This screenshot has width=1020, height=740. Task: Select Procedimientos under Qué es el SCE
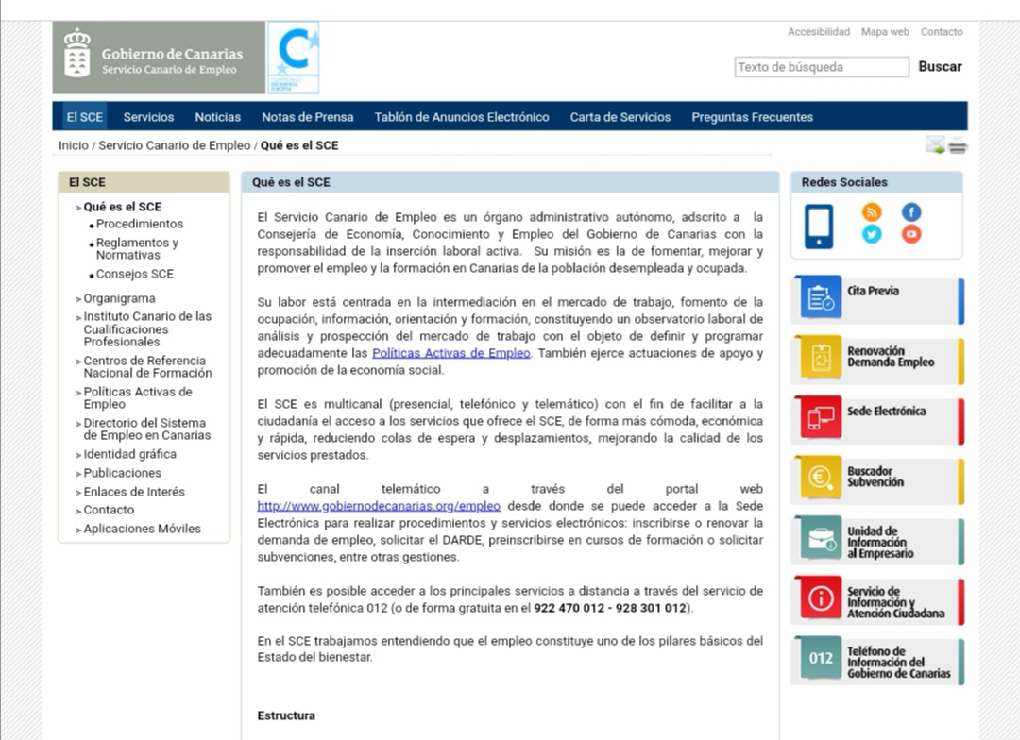[x=139, y=225]
